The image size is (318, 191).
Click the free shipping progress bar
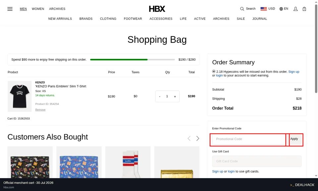132,60
